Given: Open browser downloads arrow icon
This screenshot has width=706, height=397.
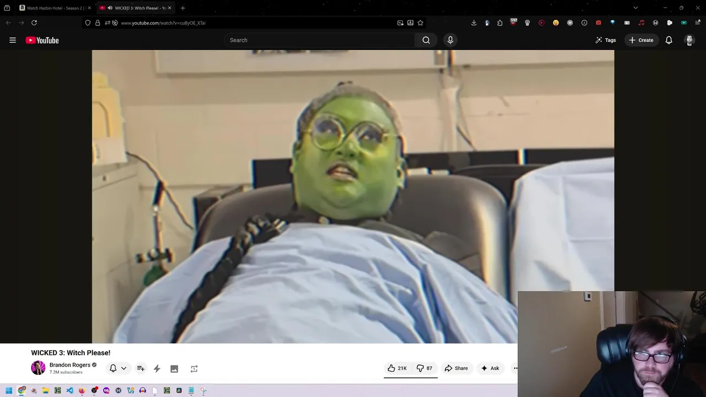Looking at the screenshot, I should 474,23.
